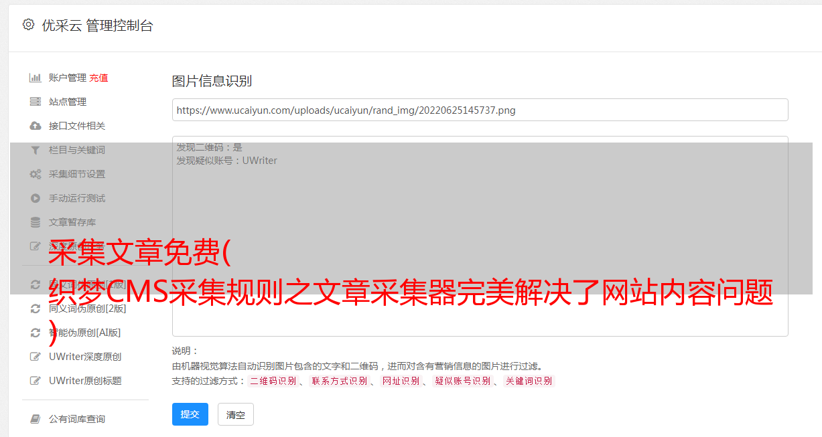Screen dimensions: 822x437
Task: Click the 联系方式识别 tag
Action: 339,381
